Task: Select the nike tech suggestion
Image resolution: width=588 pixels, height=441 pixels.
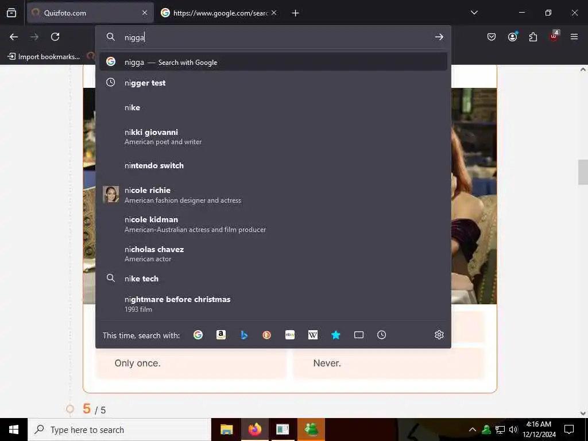Action: 273,278
